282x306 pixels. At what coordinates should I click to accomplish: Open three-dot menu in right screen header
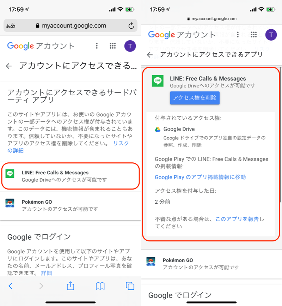238,35
